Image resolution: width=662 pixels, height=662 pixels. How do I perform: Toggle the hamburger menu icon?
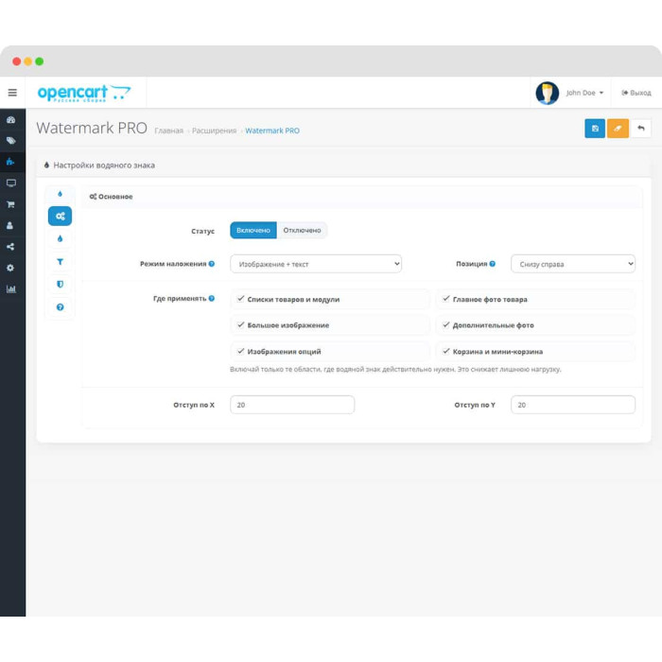(12, 93)
